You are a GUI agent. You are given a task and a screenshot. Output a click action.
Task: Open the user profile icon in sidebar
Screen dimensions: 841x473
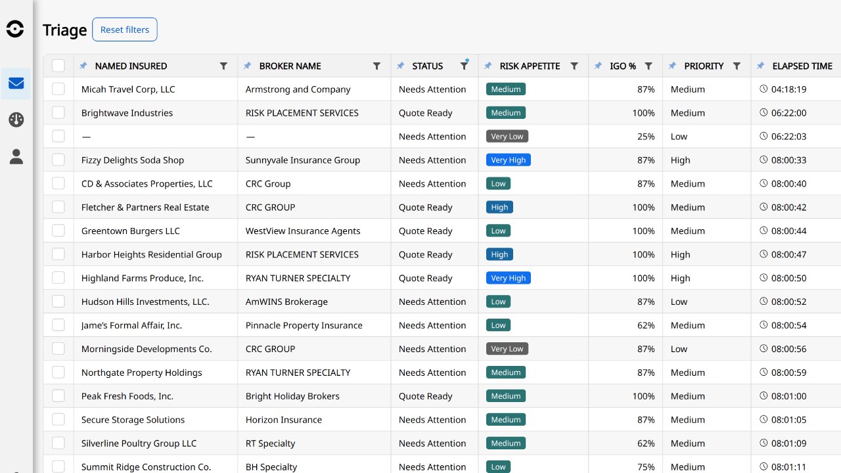tap(16, 156)
